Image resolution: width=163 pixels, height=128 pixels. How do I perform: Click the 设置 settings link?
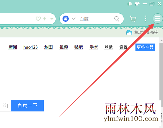[x=123, y=47]
